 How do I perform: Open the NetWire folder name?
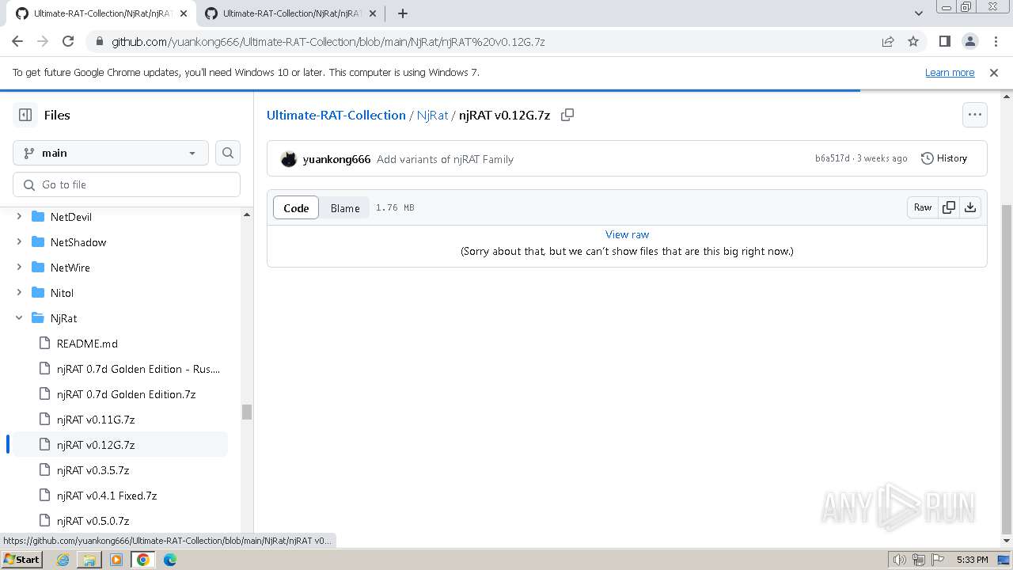70,268
